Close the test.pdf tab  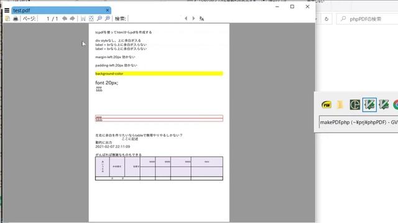pos(108,11)
